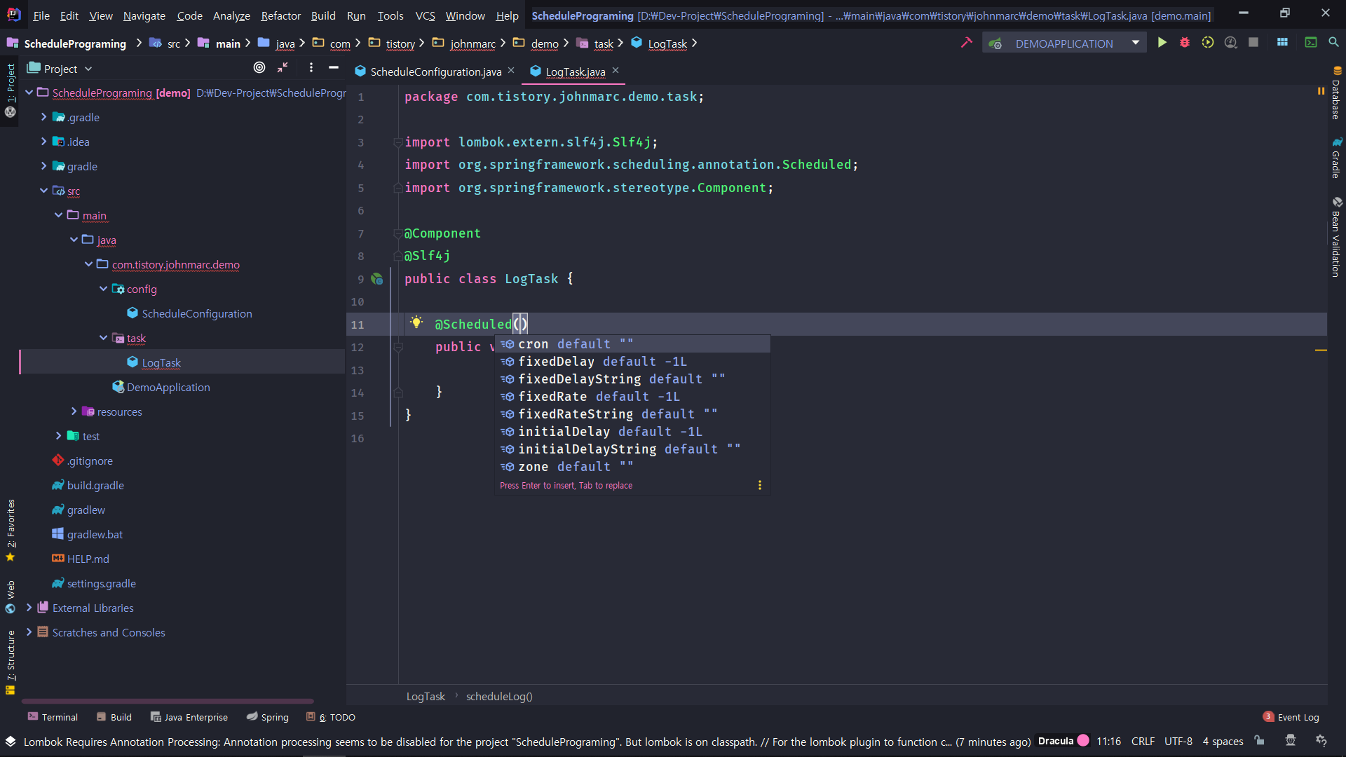The height and width of the screenshot is (757, 1346).
Task: Open the Refactor menu
Action: pos(280,15)
